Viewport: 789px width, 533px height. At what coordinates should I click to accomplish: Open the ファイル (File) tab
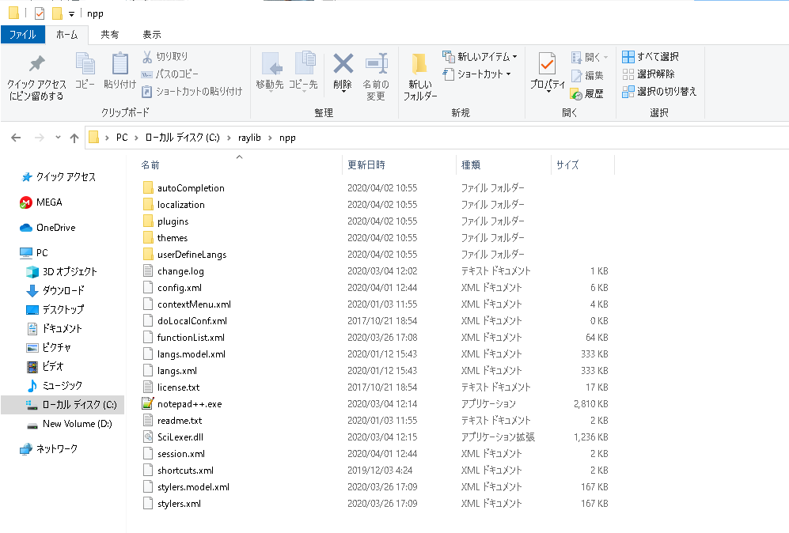[x=23, y=35]
